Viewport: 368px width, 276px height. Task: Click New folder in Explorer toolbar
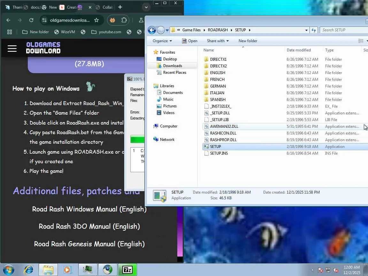pyautogui.click(x=248, y=41)
